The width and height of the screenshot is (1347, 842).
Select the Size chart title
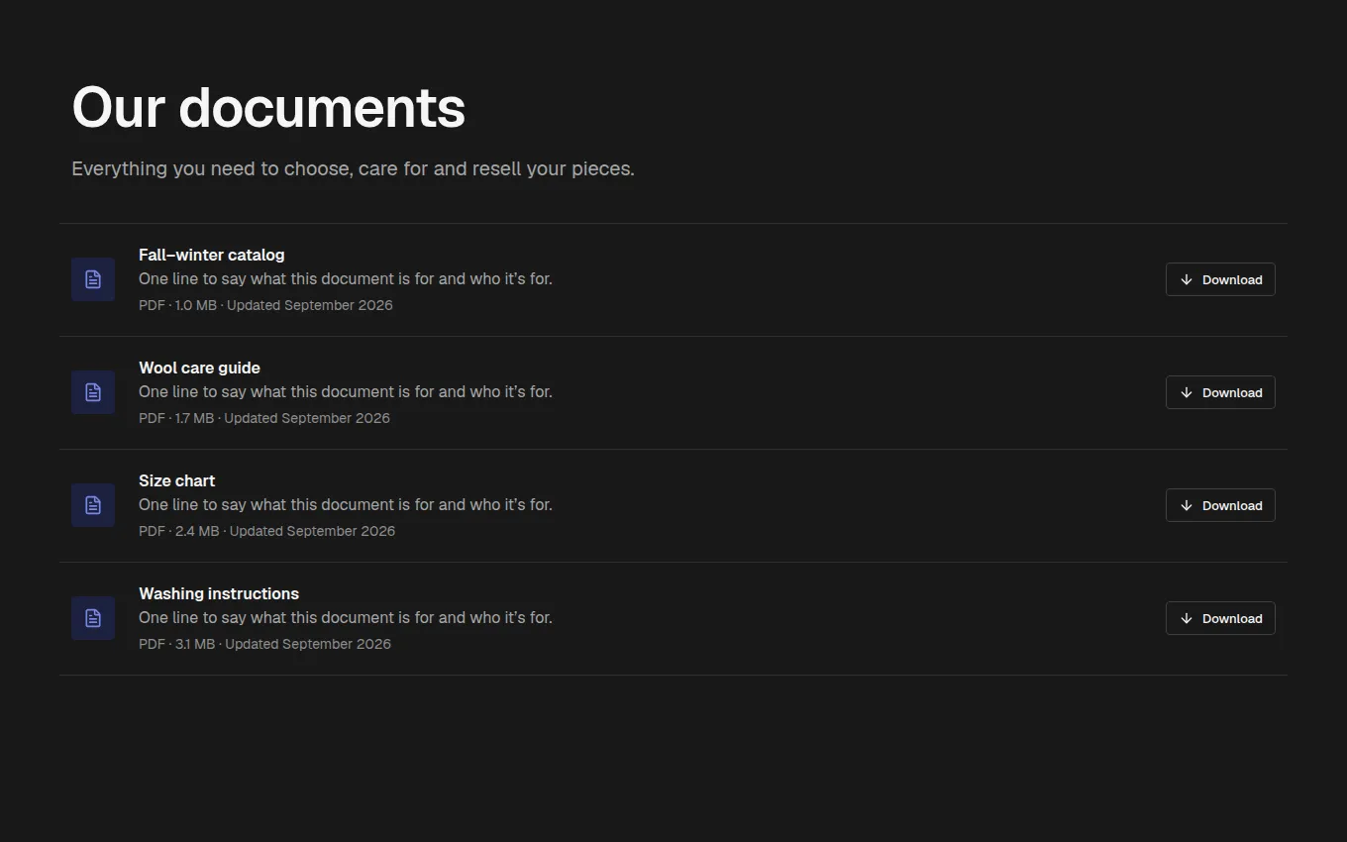[176, 480]
